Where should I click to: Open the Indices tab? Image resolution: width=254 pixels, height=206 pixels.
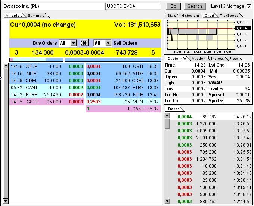pyautogui.click(x=217, y=58)
